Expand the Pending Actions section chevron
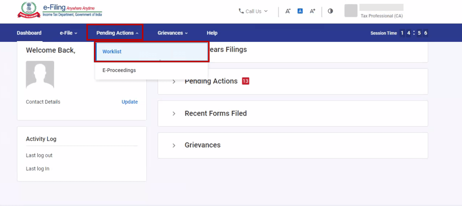This screenshot has width=462, height=206. click(174, 81)
